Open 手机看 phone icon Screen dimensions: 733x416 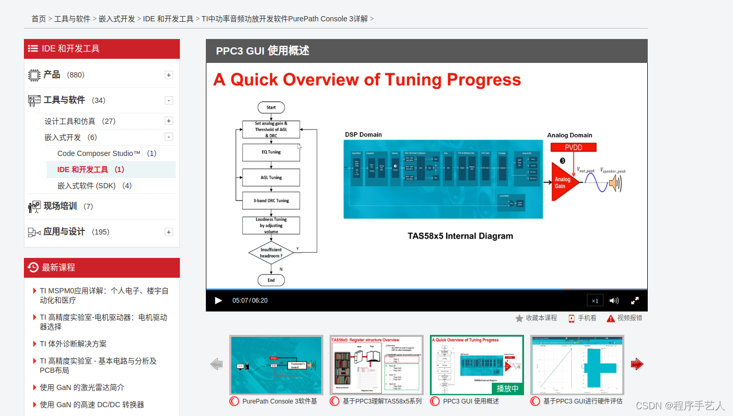571,318
